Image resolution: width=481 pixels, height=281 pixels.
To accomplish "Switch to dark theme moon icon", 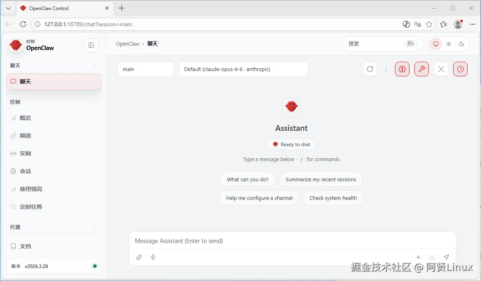I will coord(461,44).
